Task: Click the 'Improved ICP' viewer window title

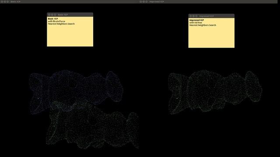Action: (x=157, y=2)
